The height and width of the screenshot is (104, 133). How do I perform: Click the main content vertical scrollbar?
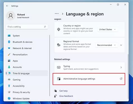(x=128, y=76)
